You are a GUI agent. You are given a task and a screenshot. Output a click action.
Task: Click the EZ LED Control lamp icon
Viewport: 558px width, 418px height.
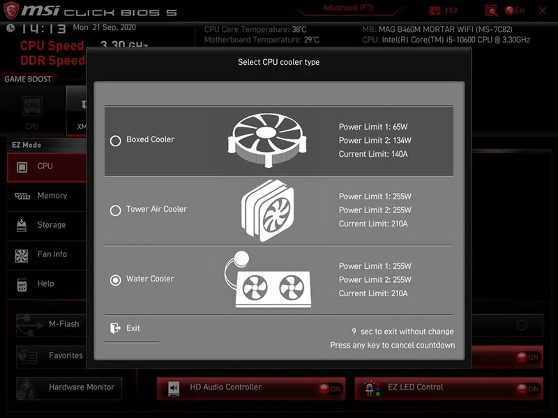click(x=372, y=389)
